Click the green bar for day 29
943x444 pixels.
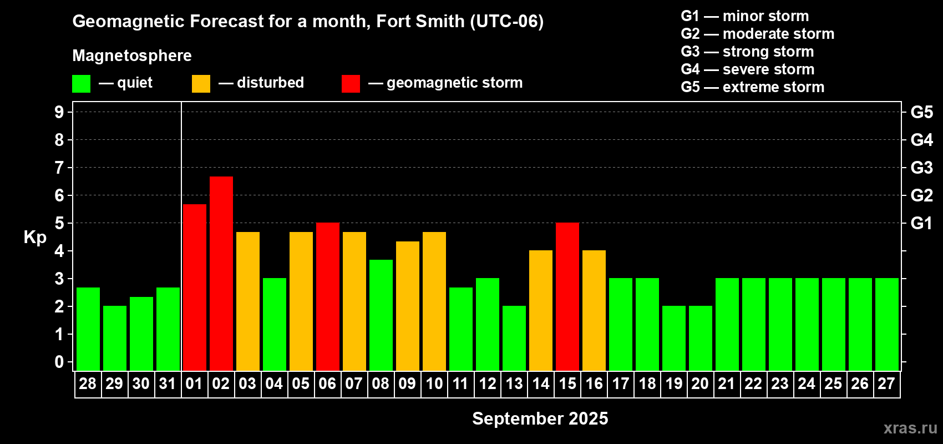click(x=115, y=339)
